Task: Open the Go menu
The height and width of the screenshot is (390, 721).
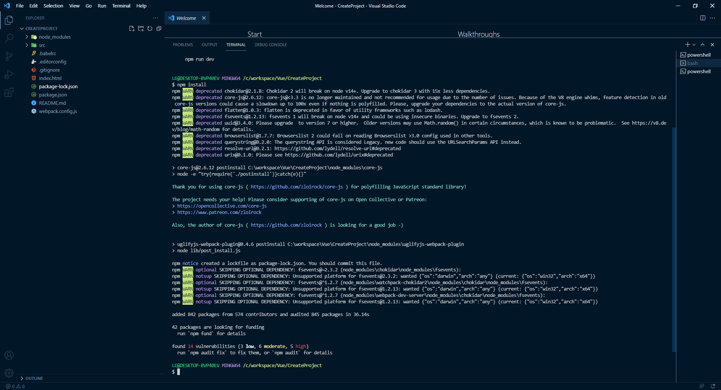Action: [89, 6]
